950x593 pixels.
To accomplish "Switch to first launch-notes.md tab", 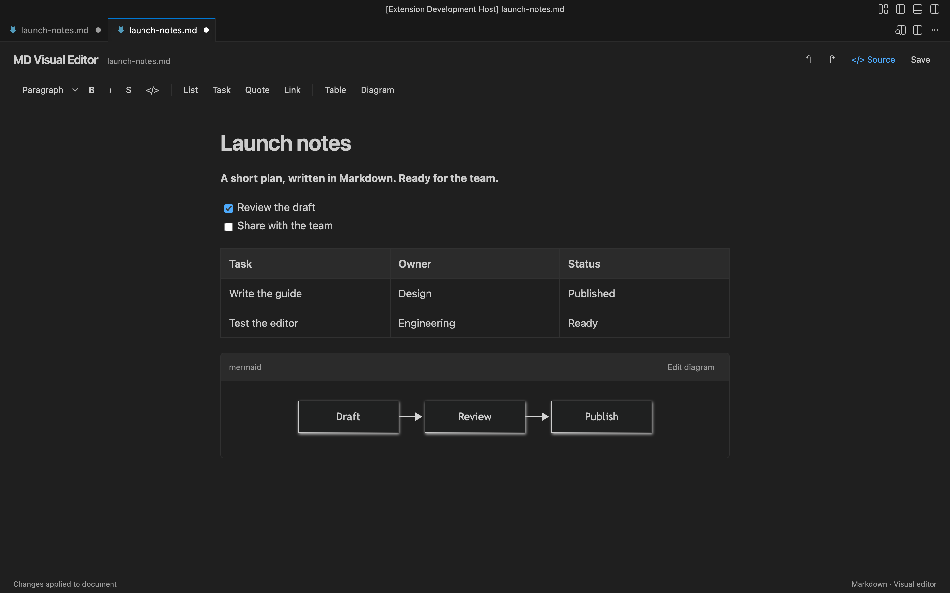I will click(54, 30).
